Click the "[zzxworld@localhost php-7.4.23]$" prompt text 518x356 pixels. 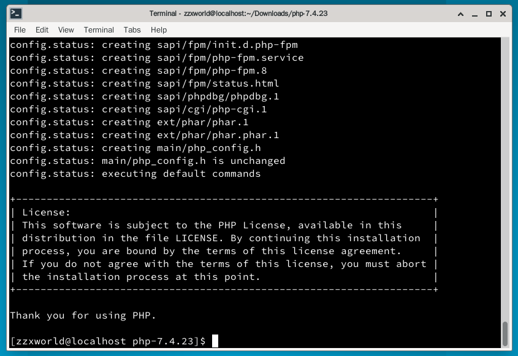pyautogui.click(x=107, y=341)
